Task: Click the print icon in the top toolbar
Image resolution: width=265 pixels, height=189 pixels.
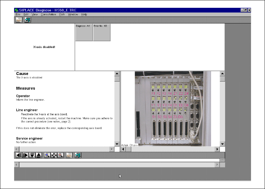Action: click(19, 20)
